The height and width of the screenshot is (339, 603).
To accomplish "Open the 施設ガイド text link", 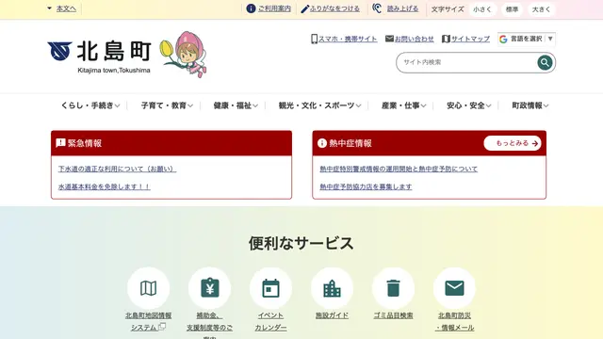I will coord(332,315).
